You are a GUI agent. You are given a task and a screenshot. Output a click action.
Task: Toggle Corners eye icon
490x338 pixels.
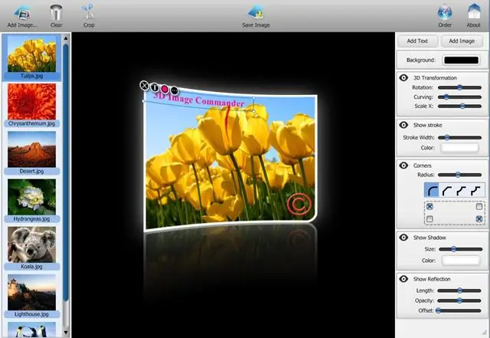click(403, 166)
